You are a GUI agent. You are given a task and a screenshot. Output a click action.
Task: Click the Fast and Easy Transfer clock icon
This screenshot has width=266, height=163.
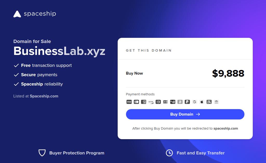click(x=169, y=153)
